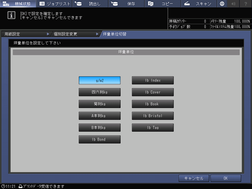This screenshot has width=252, height=189.
Task: Open the 読出し recall tab
Action: 90,3
